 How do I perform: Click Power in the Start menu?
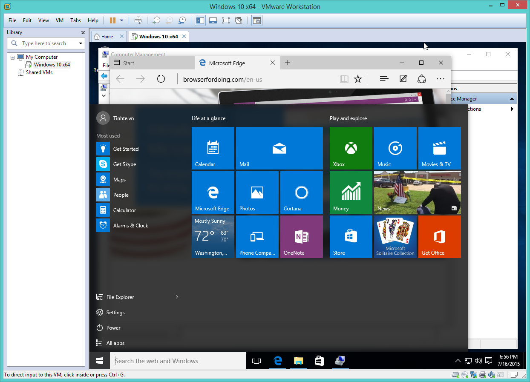pyautogui.click(x=109, y=327)
